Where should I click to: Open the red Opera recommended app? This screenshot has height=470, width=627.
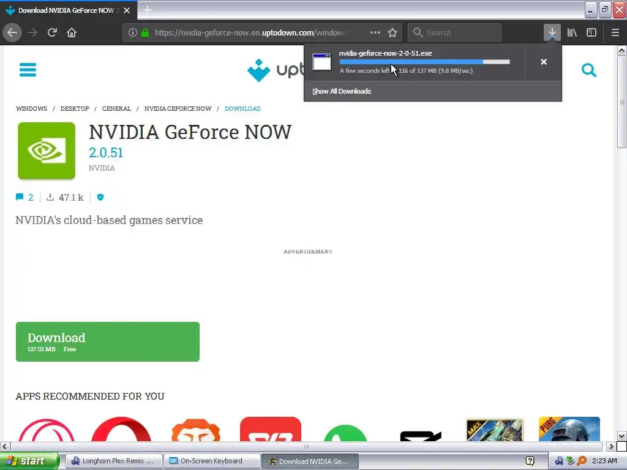pos(121,429)
